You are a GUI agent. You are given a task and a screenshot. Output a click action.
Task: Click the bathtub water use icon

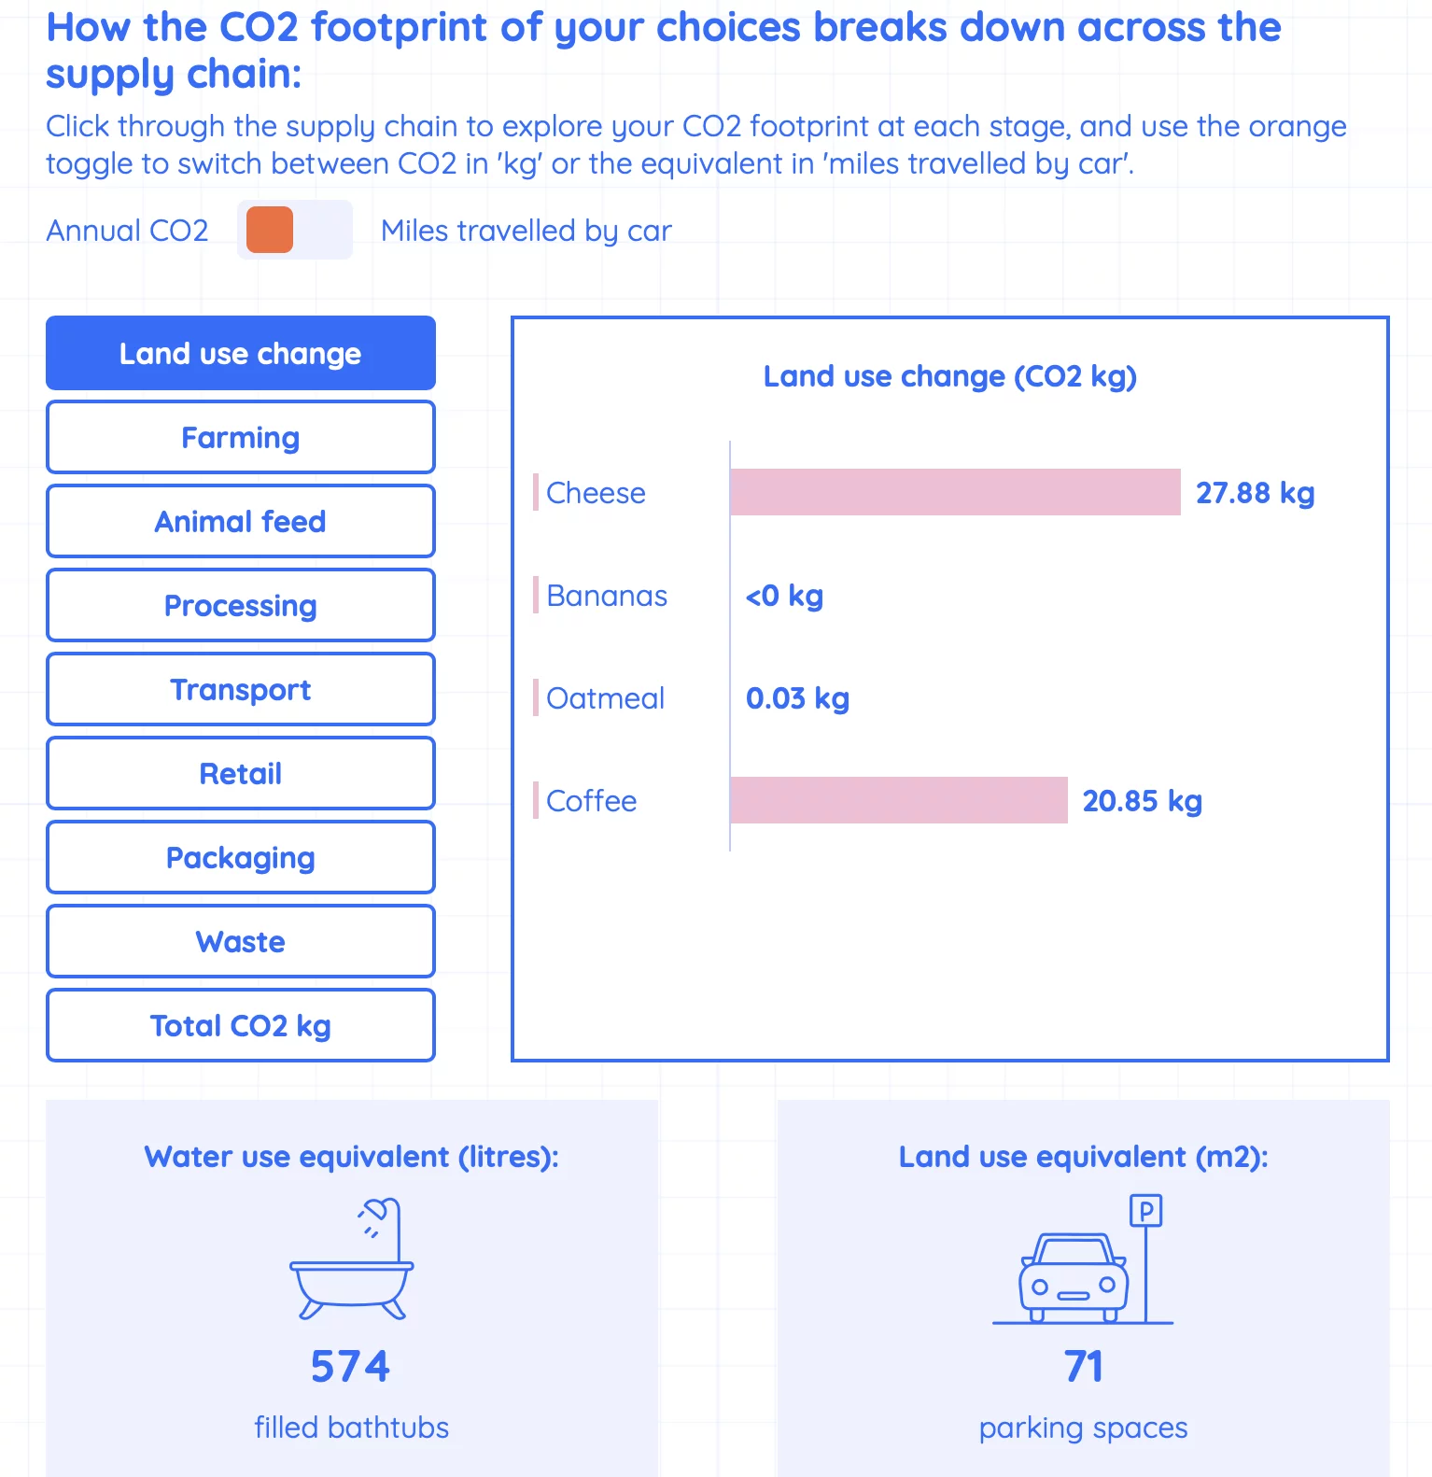(352, 1258)
